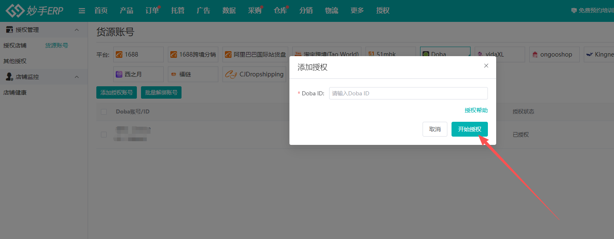Collapse the 店铺监控 sidebar section
614x239 pixels.
pyautogui.click(x=76, y=77)
